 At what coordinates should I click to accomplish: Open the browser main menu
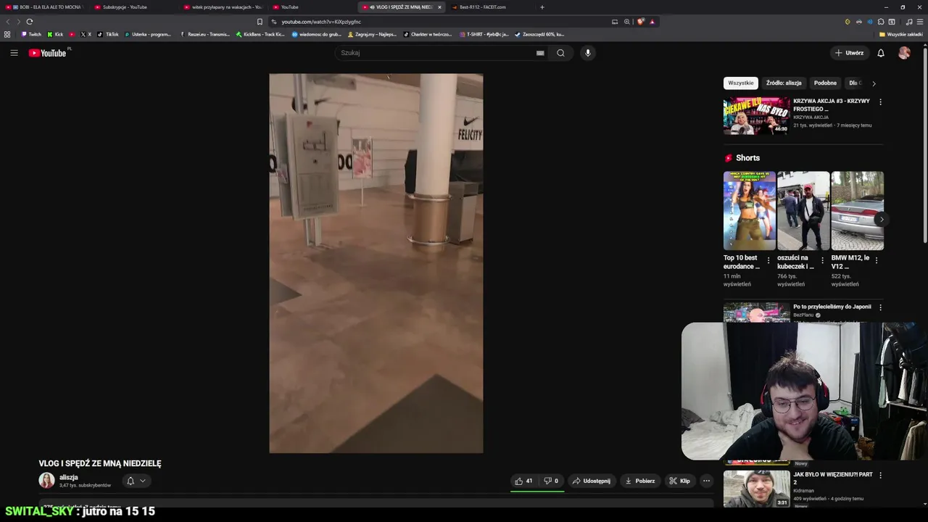pos(920,22)
